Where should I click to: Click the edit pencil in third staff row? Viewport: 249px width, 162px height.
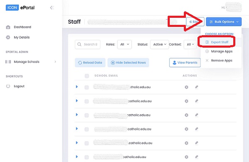(x=197, y=115)
